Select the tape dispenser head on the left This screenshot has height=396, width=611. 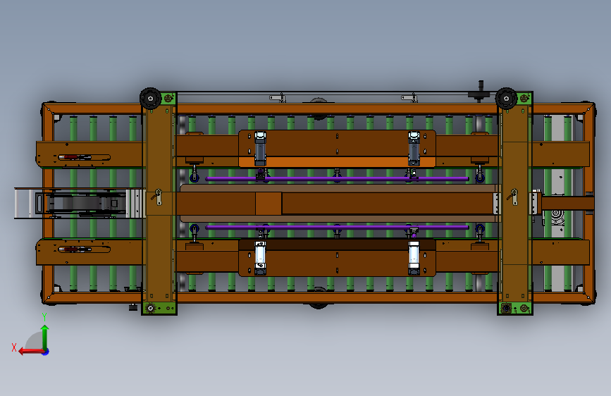pos(80,203)
